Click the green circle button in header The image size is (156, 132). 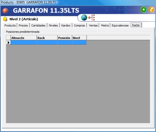tap(144, 10)
